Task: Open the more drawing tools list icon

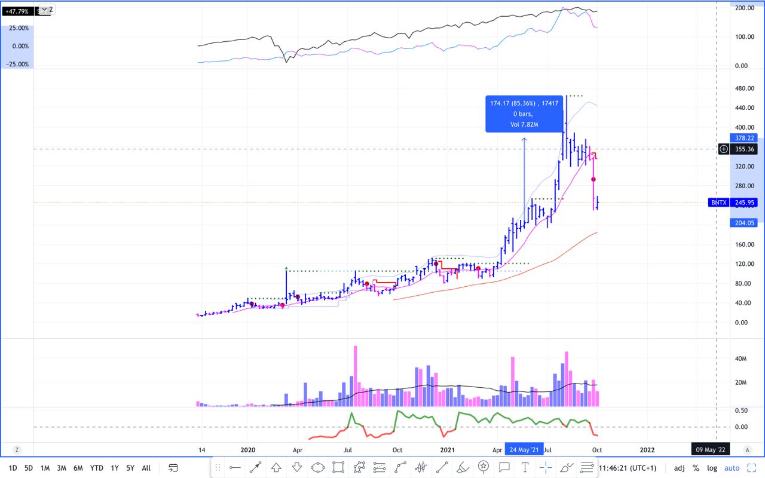Action: (587, 468)
